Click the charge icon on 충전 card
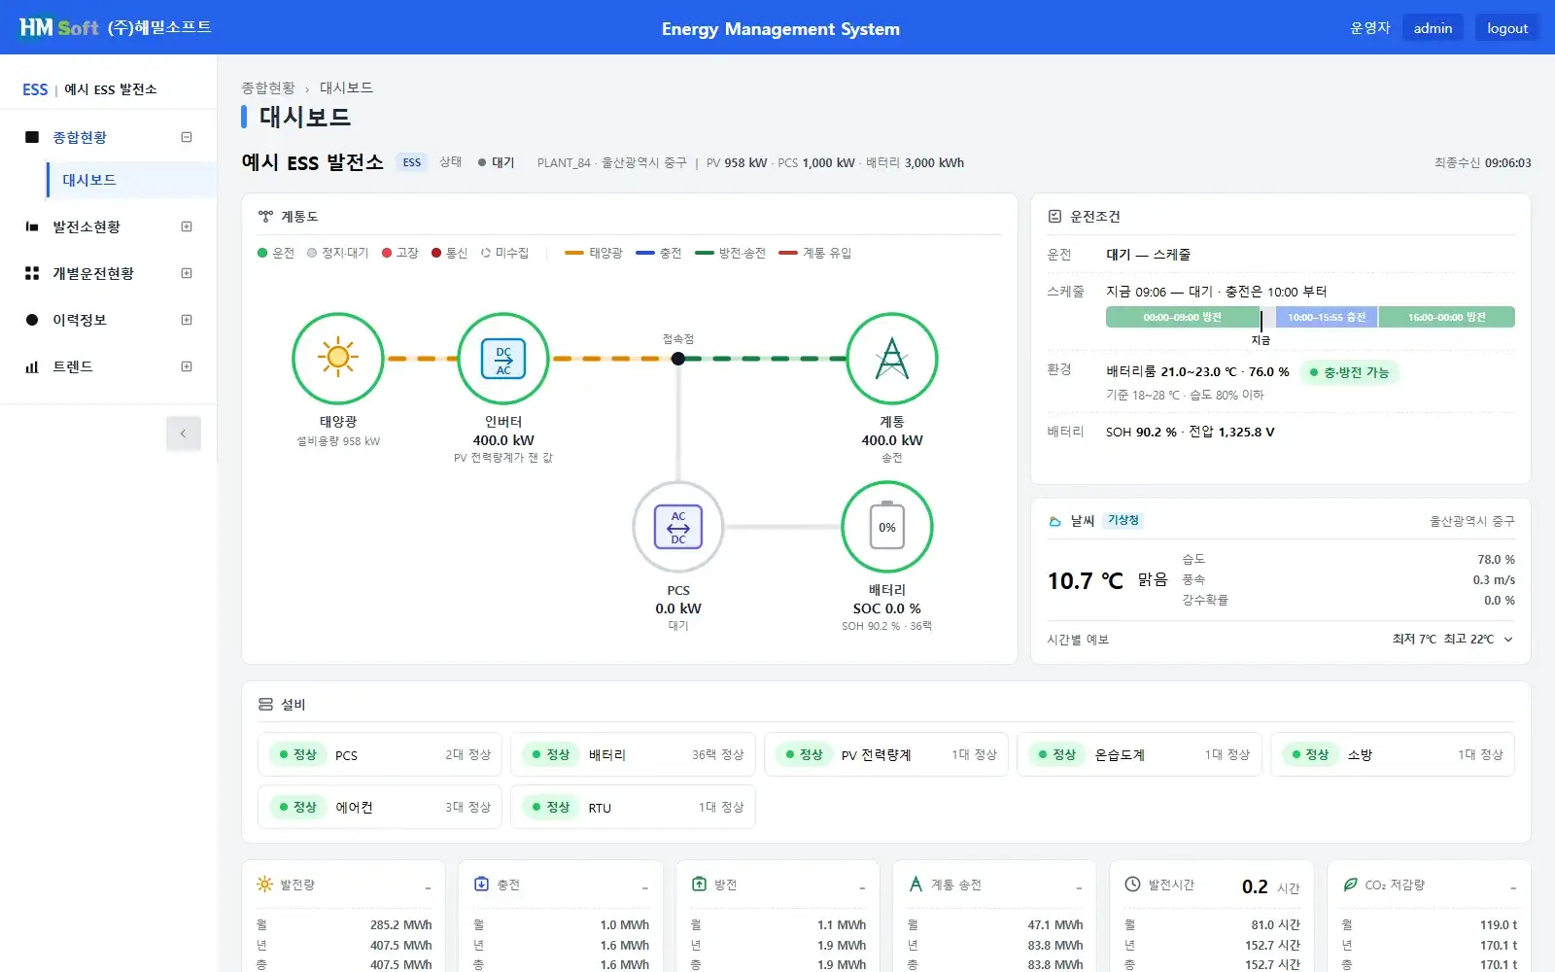This screenshot has height=972, width=1555. point(481,884)
